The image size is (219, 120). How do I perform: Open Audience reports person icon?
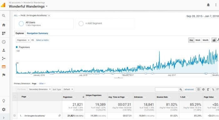click(x=4, y=50)
